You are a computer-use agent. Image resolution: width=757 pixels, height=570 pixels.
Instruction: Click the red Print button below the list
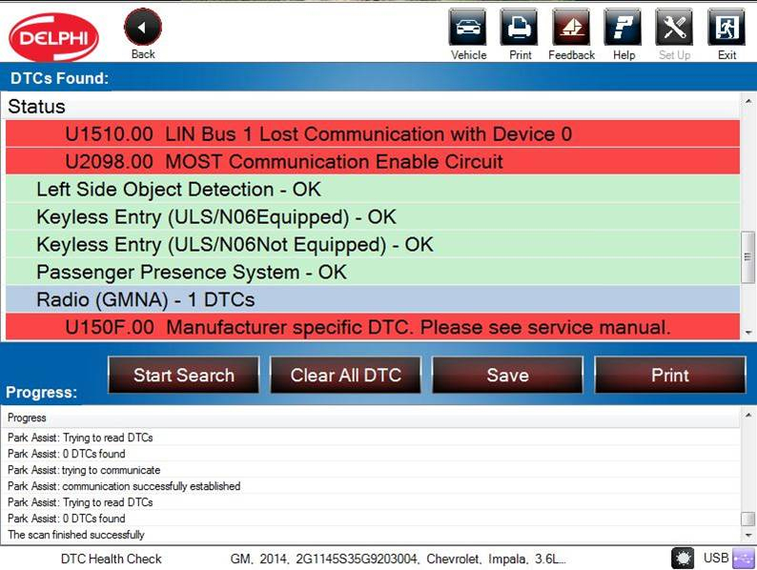click(669, 375)
